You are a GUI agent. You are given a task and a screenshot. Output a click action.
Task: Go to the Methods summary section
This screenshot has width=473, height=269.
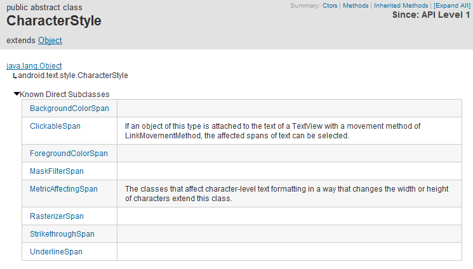click(x=356, y=5)
